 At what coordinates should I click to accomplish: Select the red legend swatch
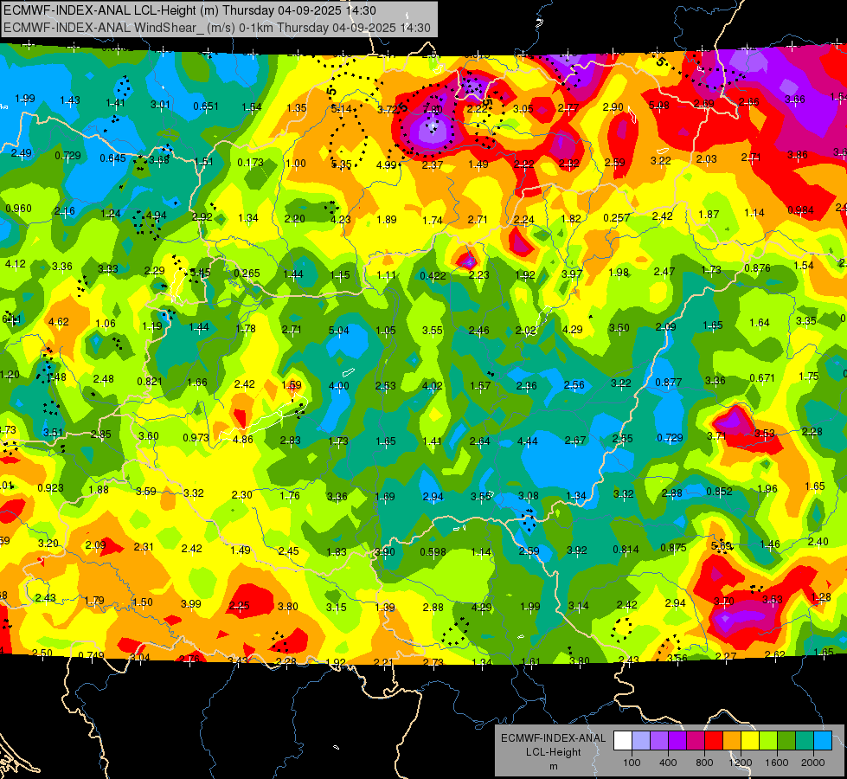click(714, 741)
